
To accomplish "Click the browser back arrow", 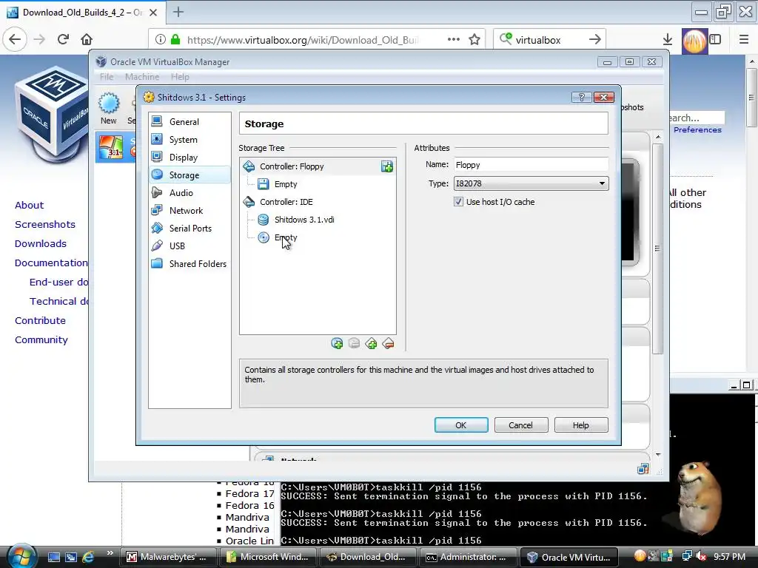I will (15, 39).
